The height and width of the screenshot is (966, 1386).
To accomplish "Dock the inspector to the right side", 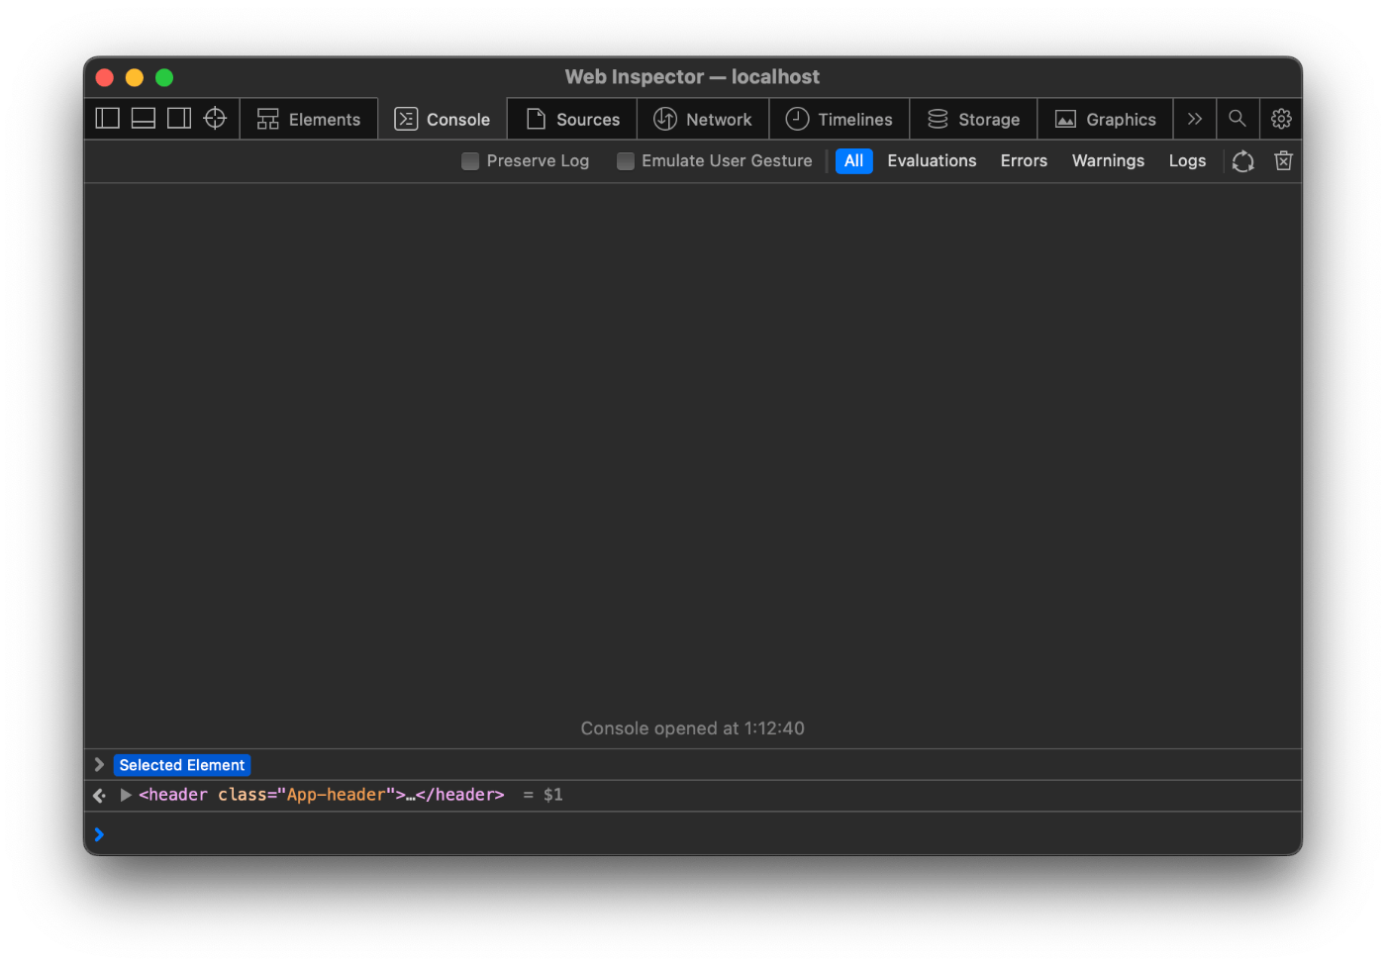I will click(x=179, y=118).
